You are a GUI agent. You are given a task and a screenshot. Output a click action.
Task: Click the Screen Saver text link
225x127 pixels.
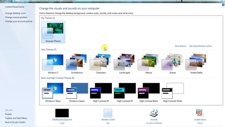[x=200, y=120]
